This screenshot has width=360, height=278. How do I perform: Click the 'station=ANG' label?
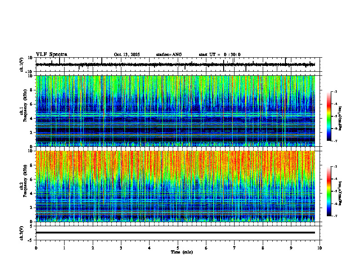(169, 55)
